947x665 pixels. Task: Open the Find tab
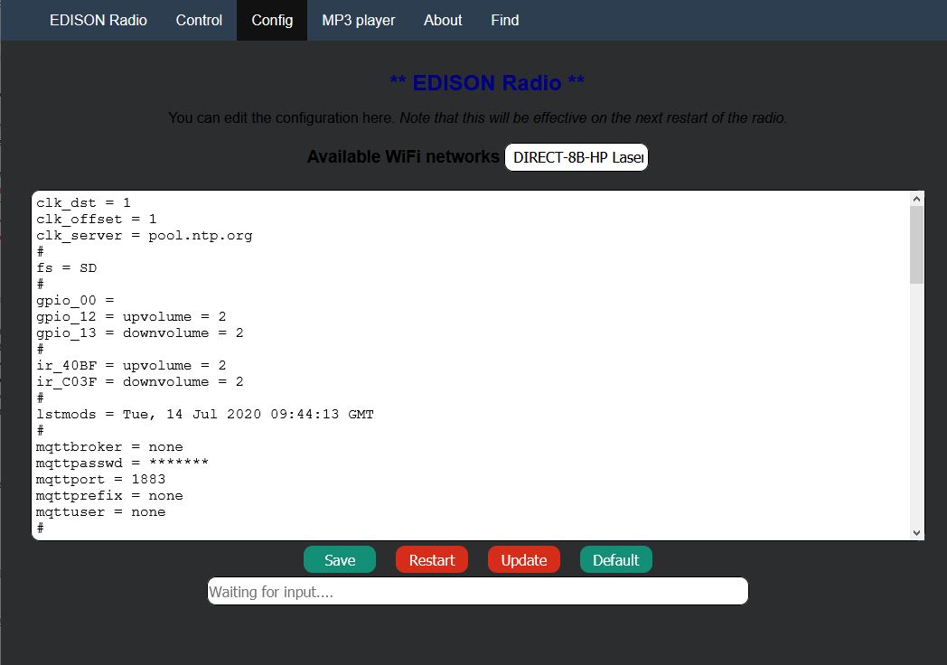pyautogui.click(x=504, y=20)
